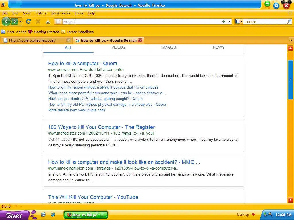Open the Bookmarks menu

(61, 13)
